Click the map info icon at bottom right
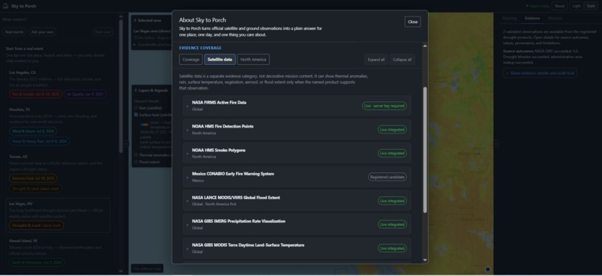Viewport: 602px width, 276px height. coord(488,269)
